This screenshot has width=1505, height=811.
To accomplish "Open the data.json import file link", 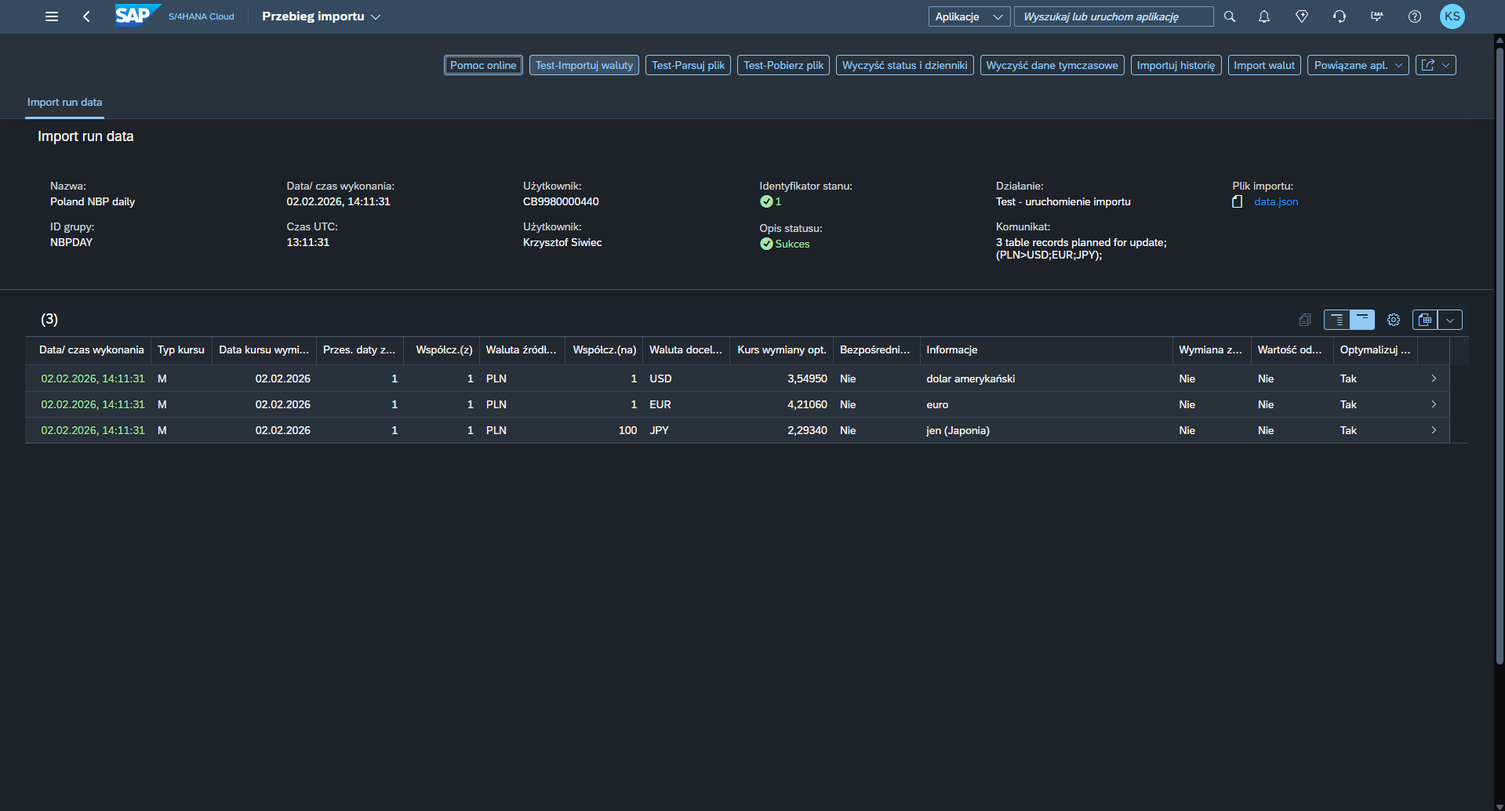I will 1276,201.
